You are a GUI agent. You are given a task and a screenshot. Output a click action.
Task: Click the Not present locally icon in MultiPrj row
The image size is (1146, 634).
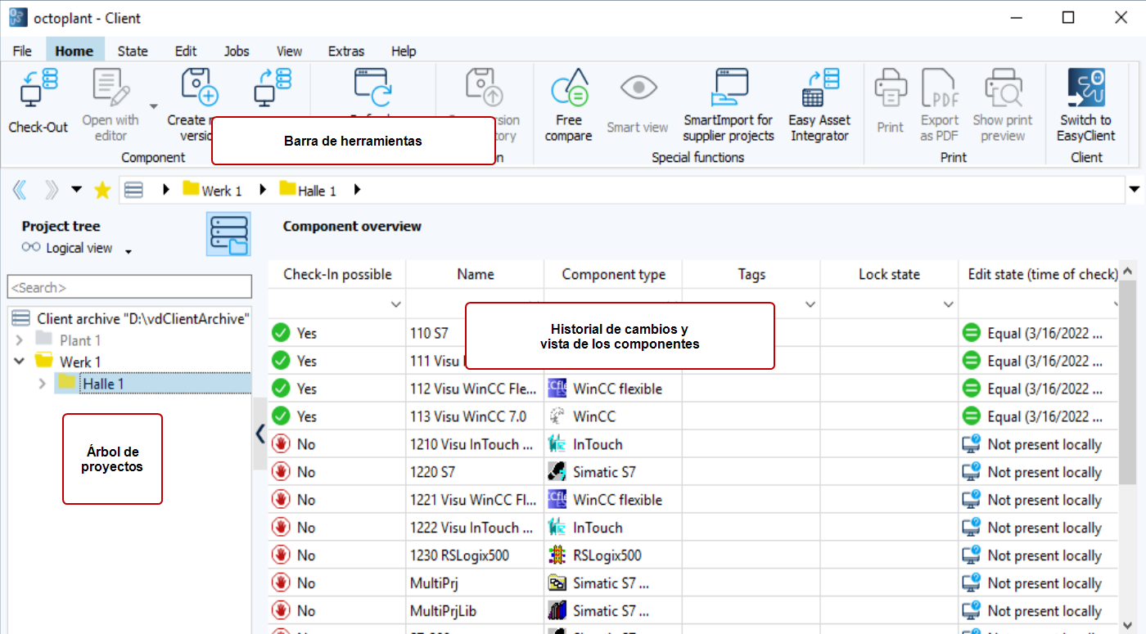(x=972, y=583)
